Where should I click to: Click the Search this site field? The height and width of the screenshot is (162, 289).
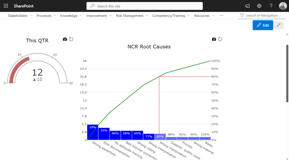point(144,6)
